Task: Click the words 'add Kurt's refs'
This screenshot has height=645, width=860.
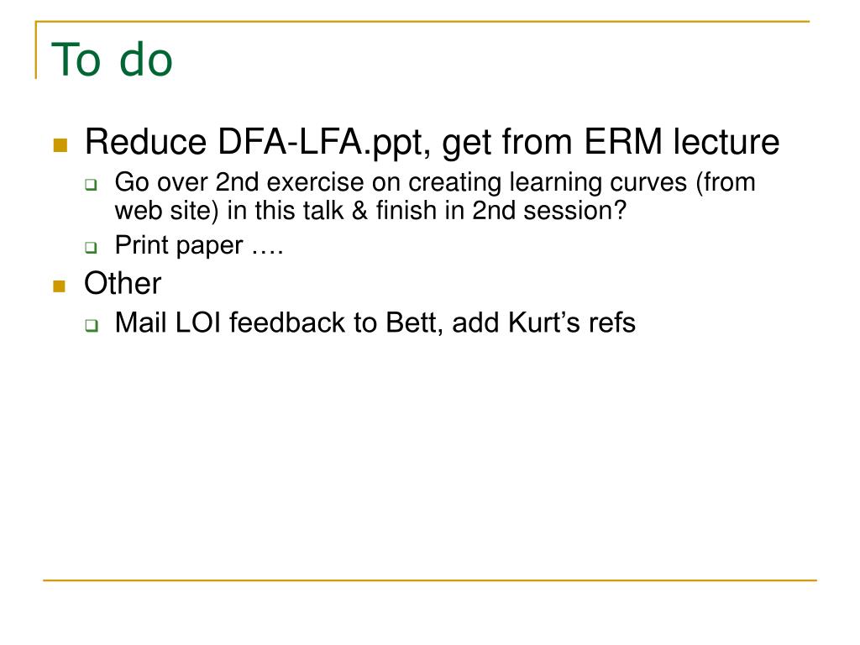Action: pyautogui.click(x=544, y=322)
